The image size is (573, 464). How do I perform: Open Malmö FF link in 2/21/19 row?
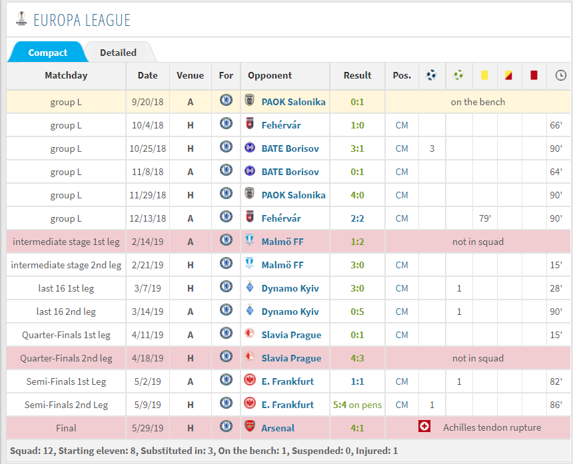coord(283,265)
